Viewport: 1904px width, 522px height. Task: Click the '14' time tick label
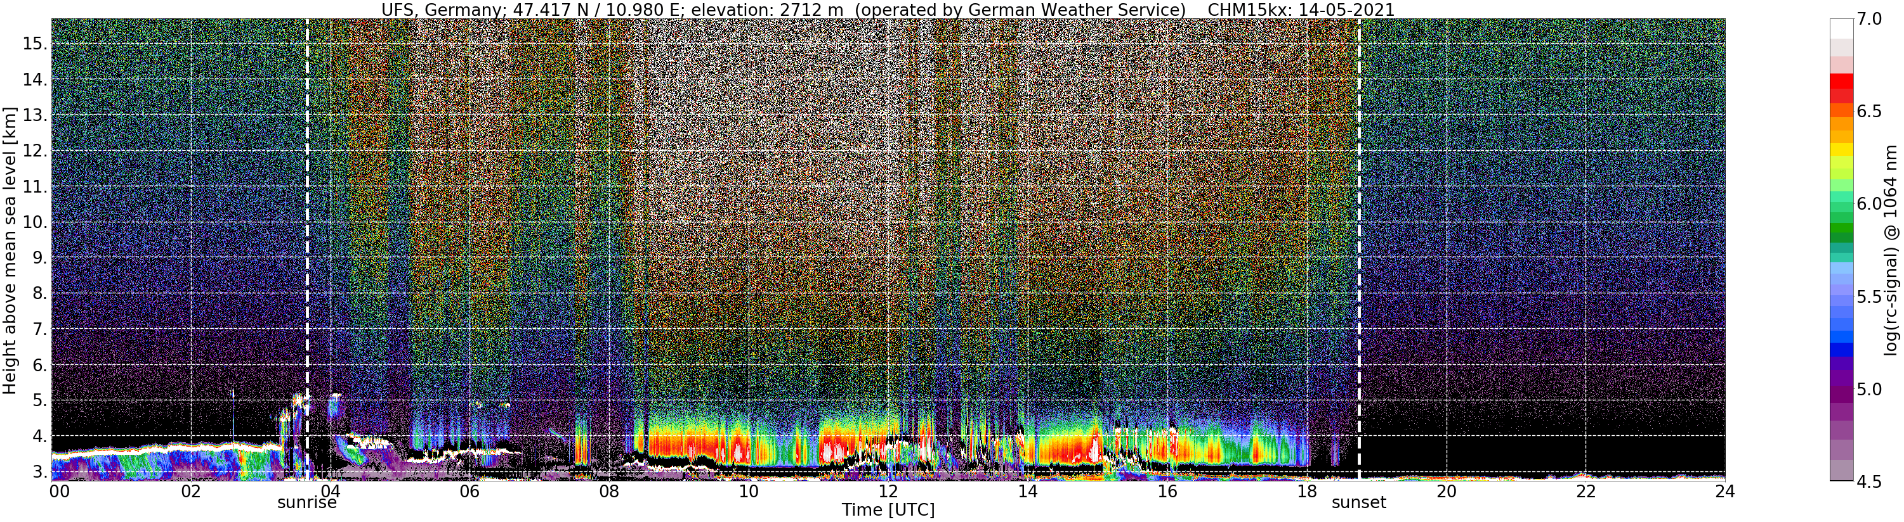[x=1027, y=491]
